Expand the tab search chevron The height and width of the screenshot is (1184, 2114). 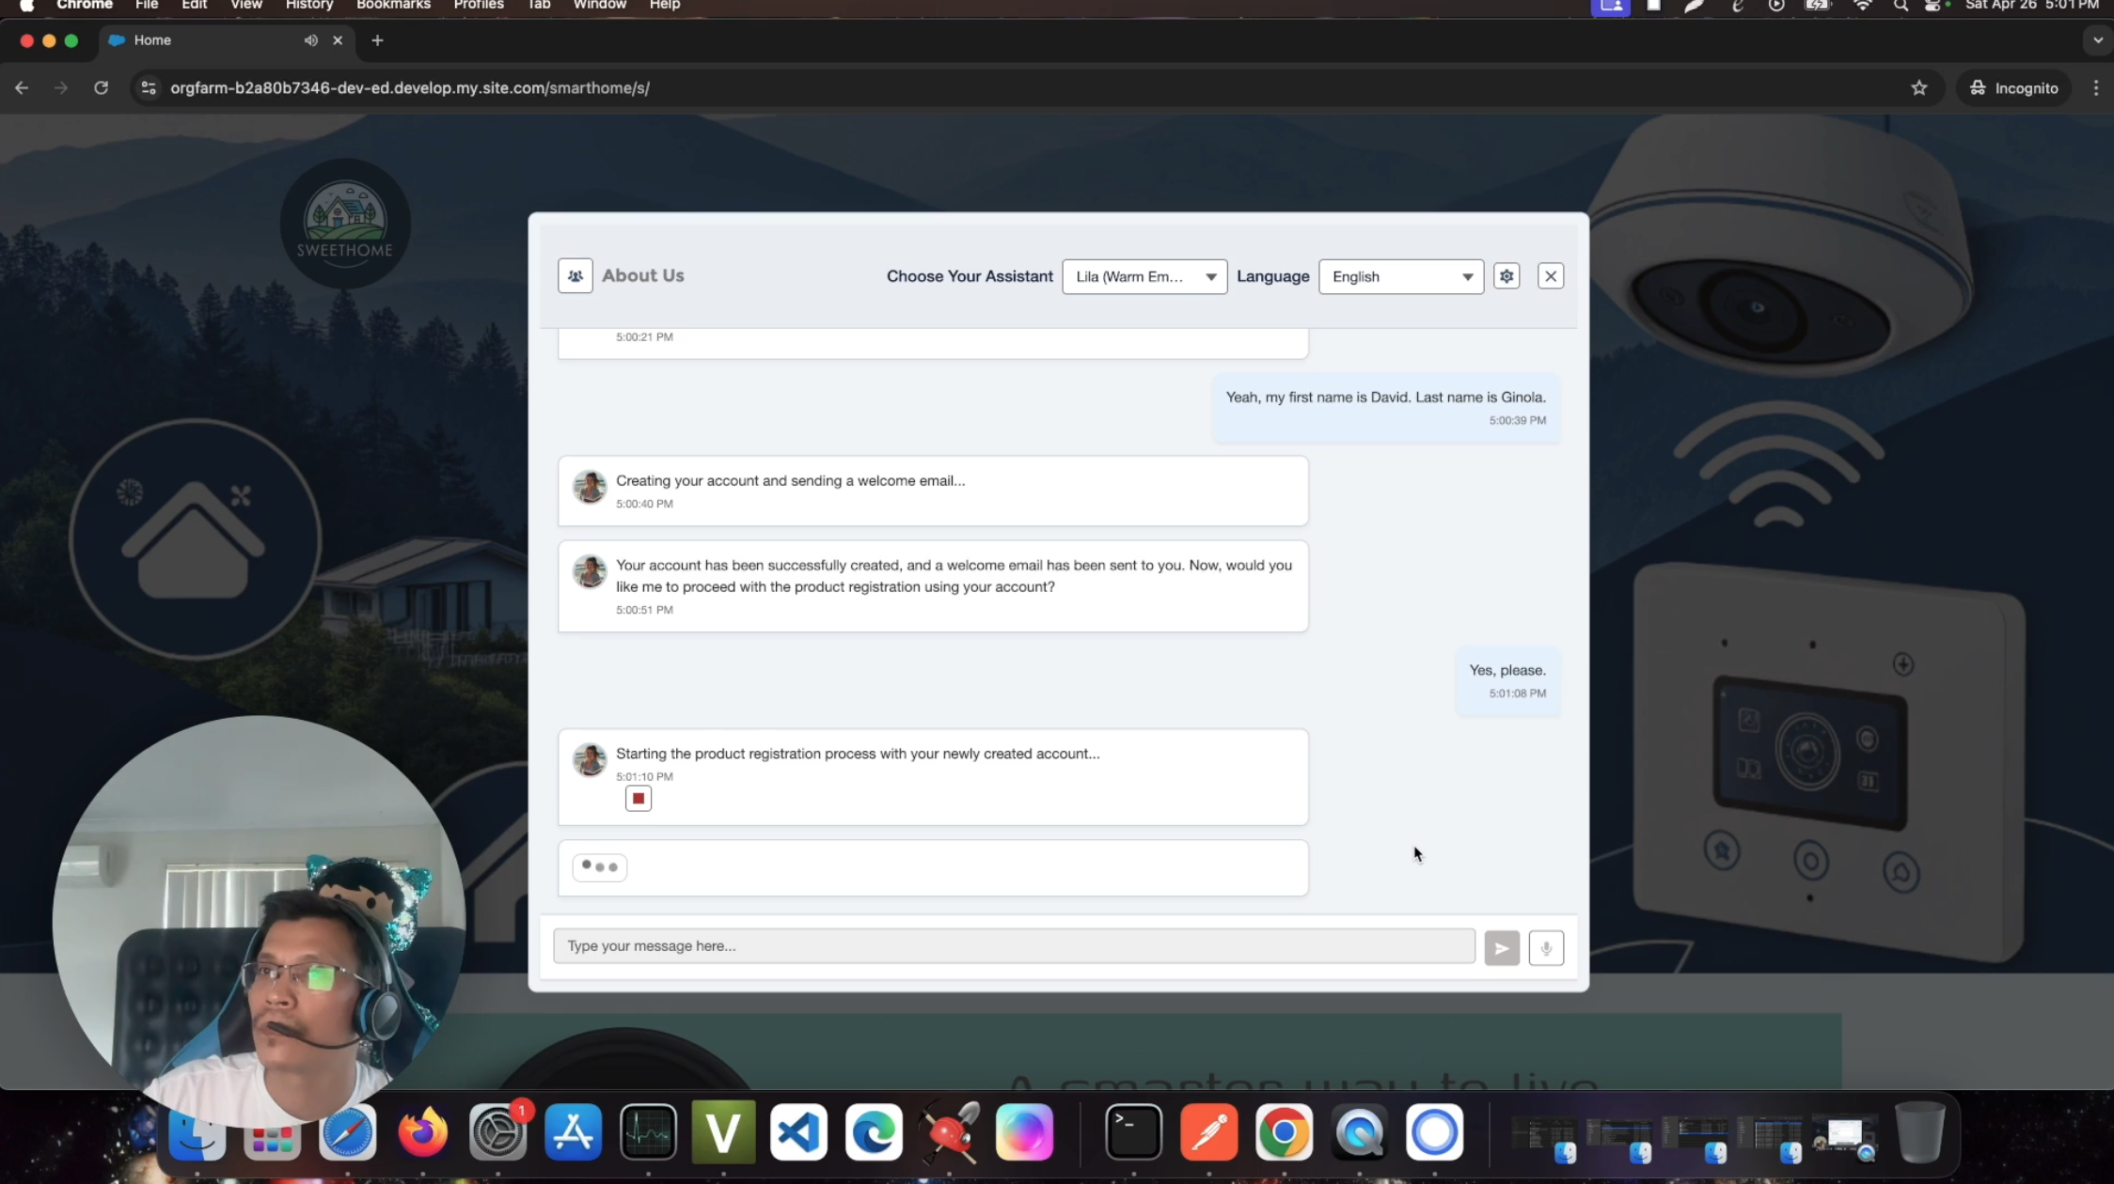point(2097,40)
